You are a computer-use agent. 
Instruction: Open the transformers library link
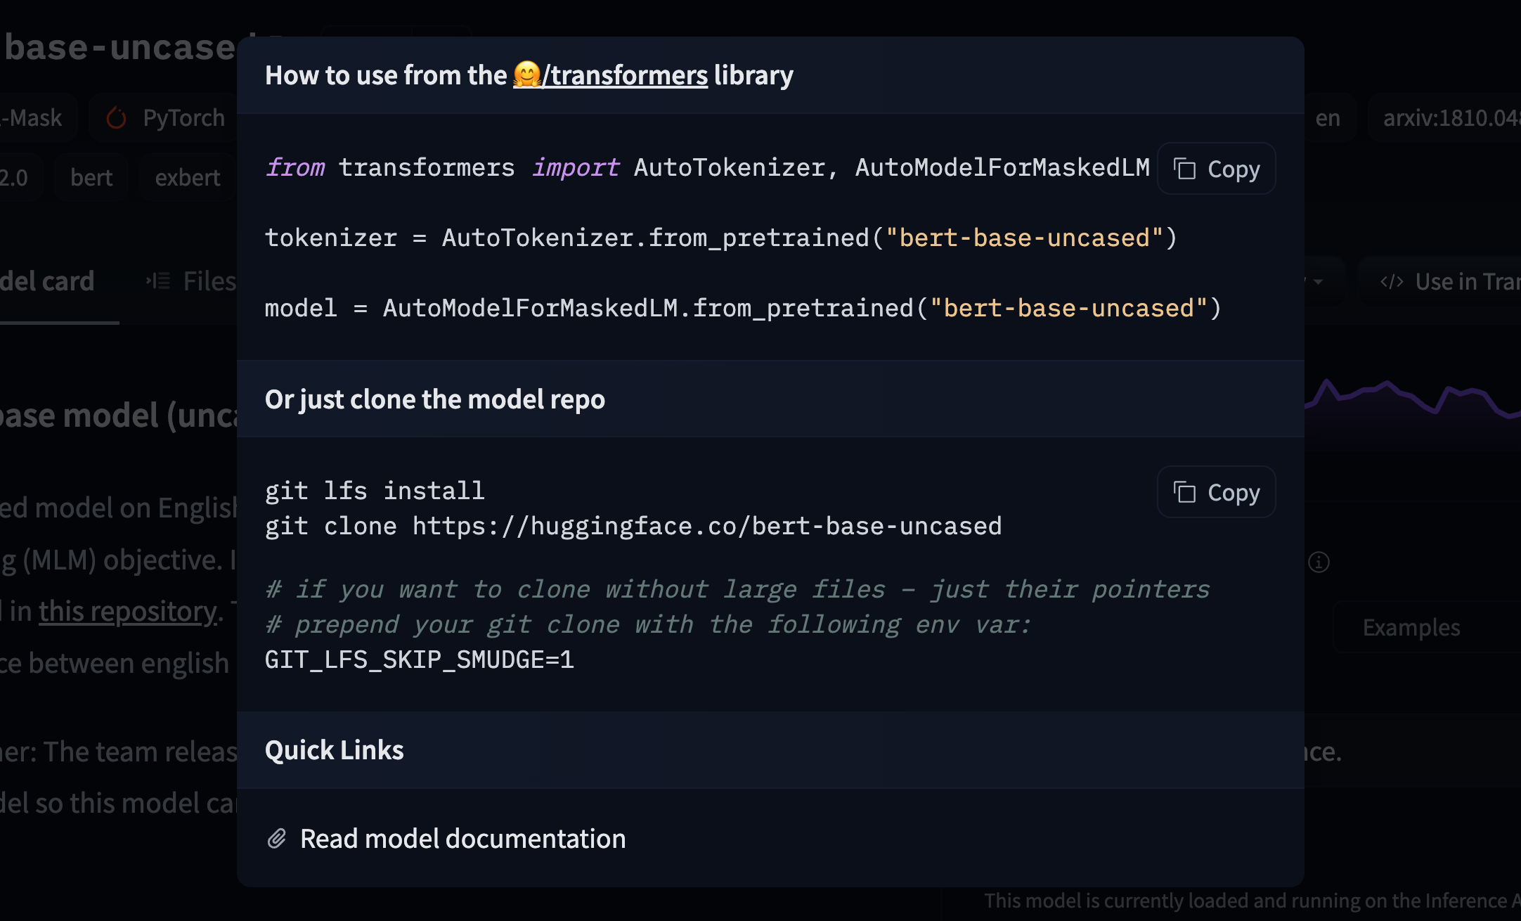[627, 75]
